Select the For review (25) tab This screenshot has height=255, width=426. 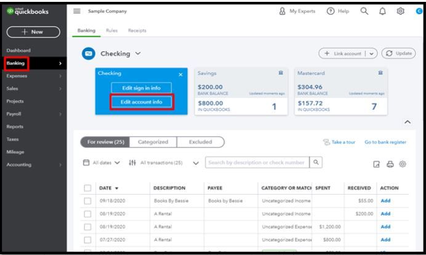click(x=105, y=142)
